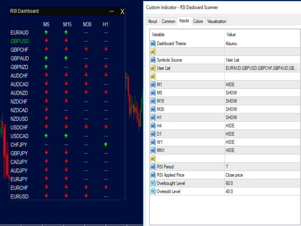
Task: Click GBPAUD M15 green up arrow
Action: point(66,58)
